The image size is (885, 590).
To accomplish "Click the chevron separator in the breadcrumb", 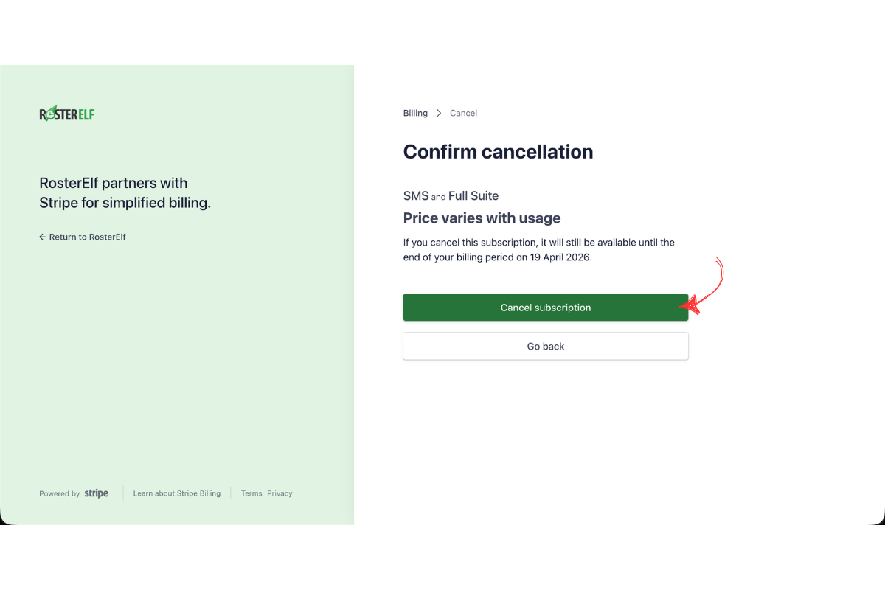I will [438, 113].
